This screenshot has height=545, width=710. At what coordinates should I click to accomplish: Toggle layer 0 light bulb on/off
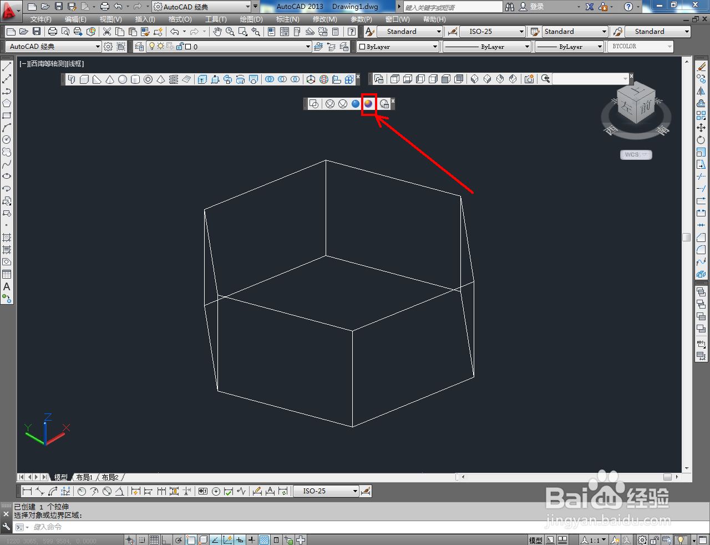click(152, 47)
